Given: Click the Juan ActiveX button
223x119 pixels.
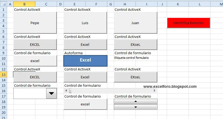Looking at the screenshot, I should click(x=135, y=23).
